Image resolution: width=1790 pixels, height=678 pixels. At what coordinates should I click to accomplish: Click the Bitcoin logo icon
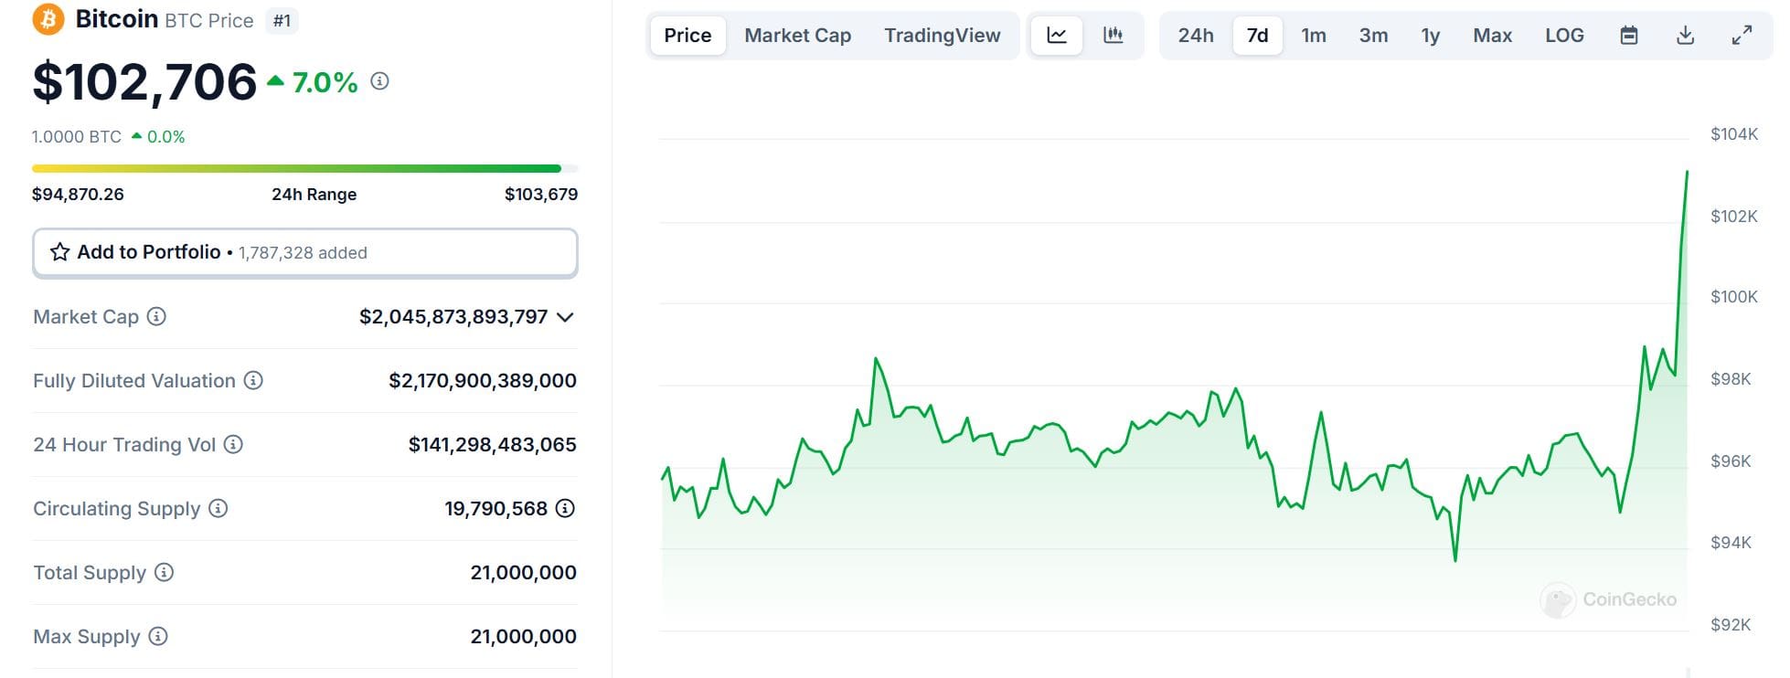[x=48, y=19]
